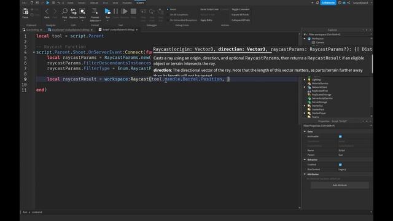Collapse the code fold arrow on line 4
This screenshot has width=393, height=221.
[34, 52]
